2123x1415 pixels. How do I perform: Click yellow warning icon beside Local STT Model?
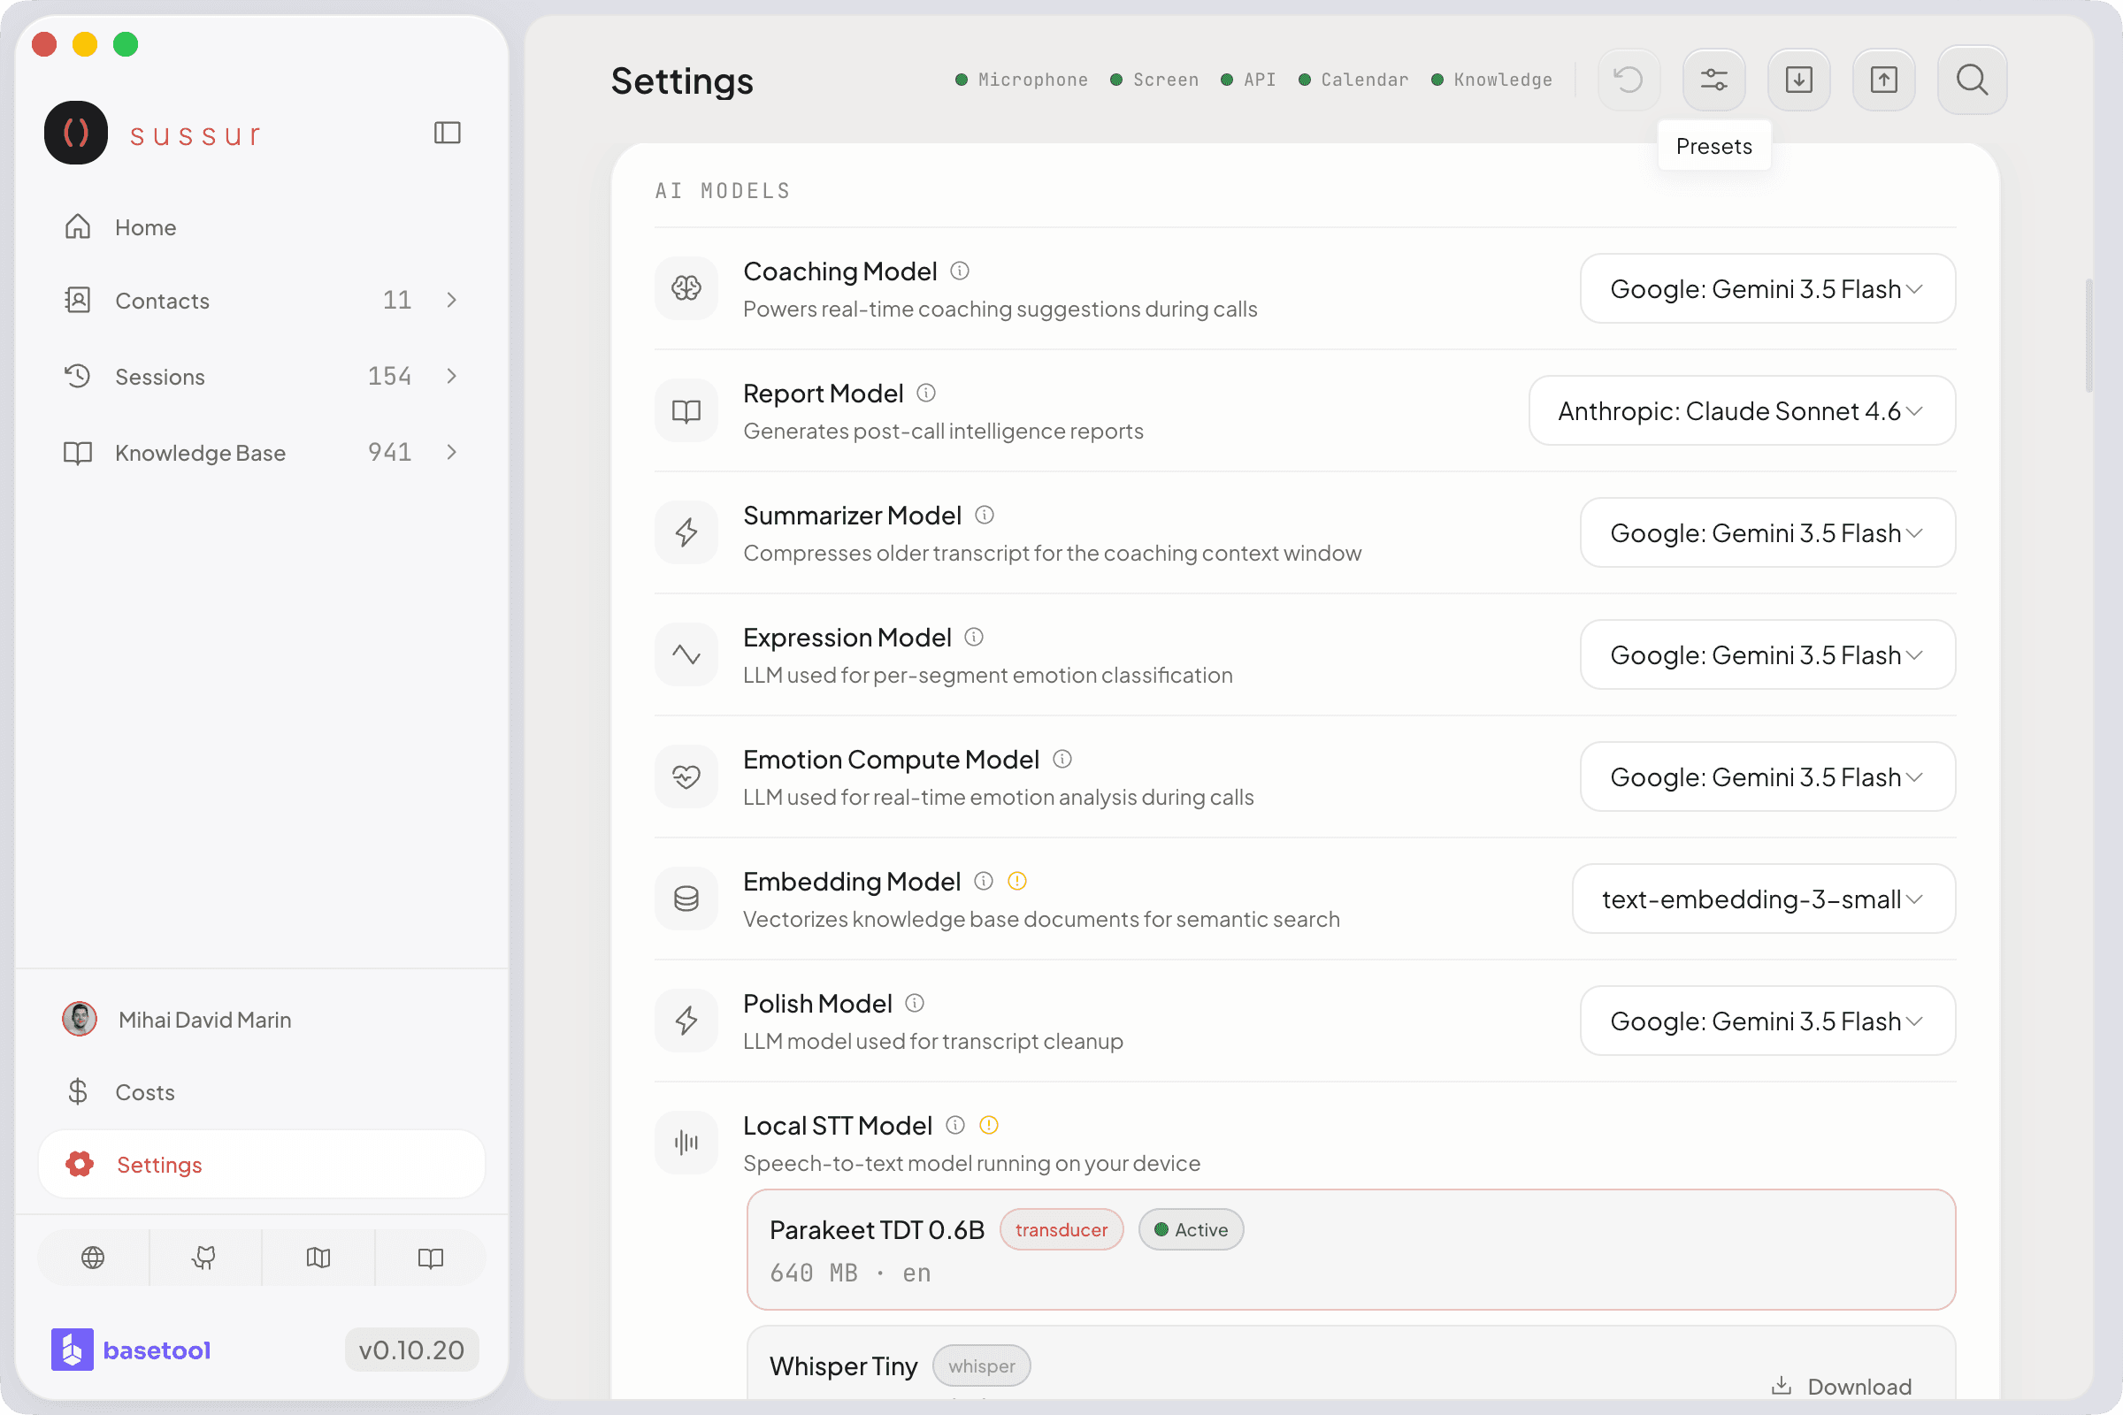point(988,1124)
